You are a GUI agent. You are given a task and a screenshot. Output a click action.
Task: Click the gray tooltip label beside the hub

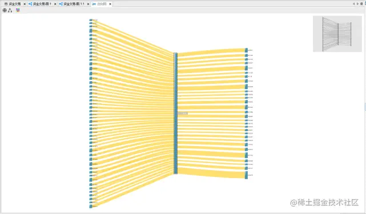(x=183, y=114)
